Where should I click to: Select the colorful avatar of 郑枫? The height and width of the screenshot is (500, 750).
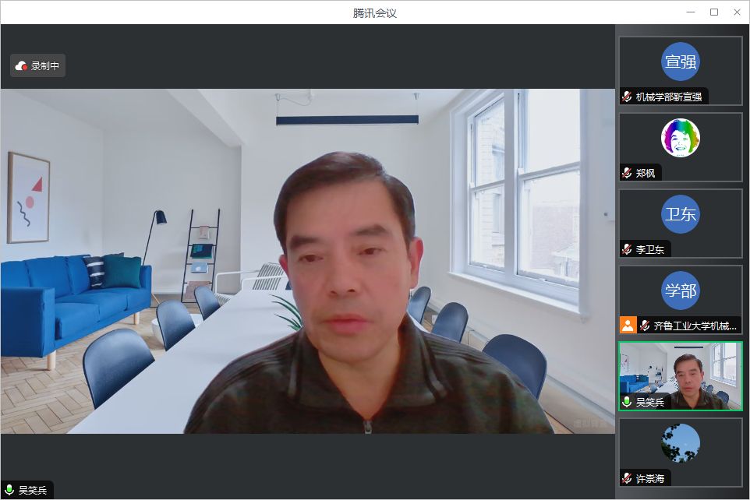point(680,138)
